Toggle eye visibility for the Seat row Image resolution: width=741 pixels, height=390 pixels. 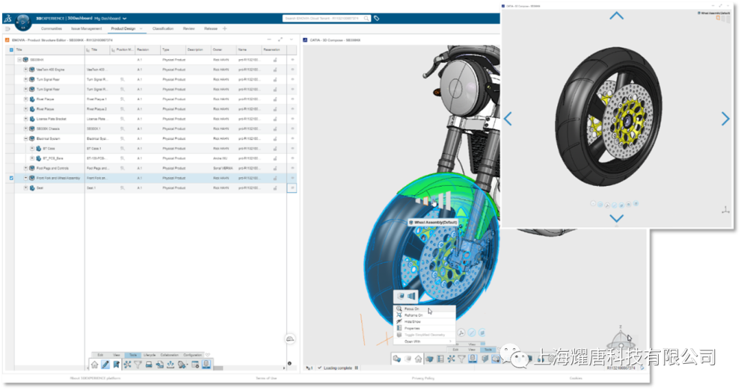point(292,188)
